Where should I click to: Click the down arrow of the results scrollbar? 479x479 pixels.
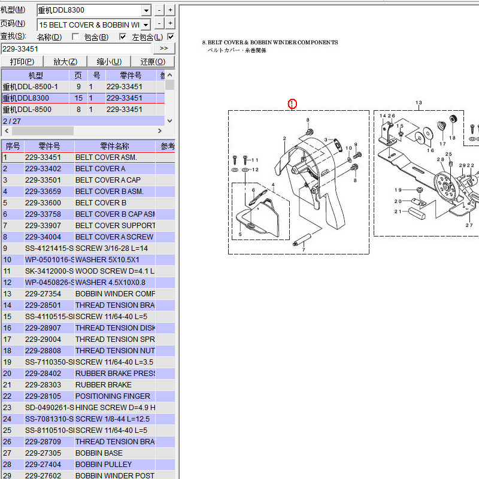(x=170, y=120)
